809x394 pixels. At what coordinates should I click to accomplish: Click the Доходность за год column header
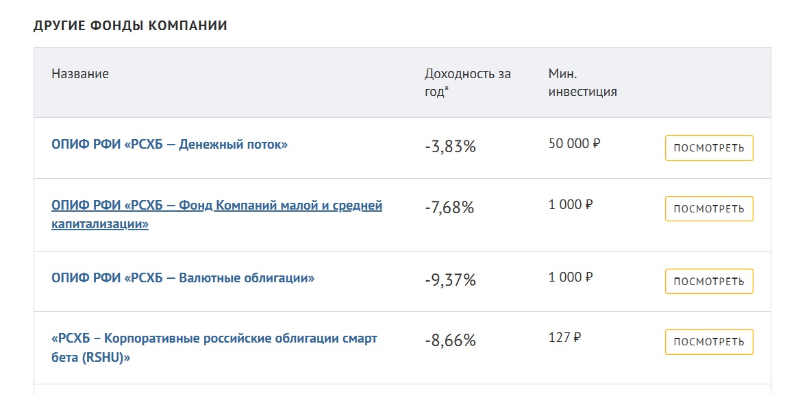467,82
